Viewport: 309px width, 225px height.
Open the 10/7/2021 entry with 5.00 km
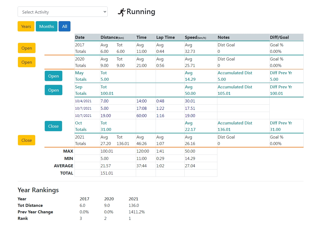[x=83, y=108]
